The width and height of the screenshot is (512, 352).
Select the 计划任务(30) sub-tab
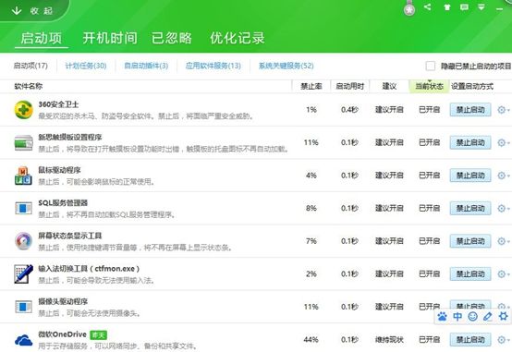point(86,66)
